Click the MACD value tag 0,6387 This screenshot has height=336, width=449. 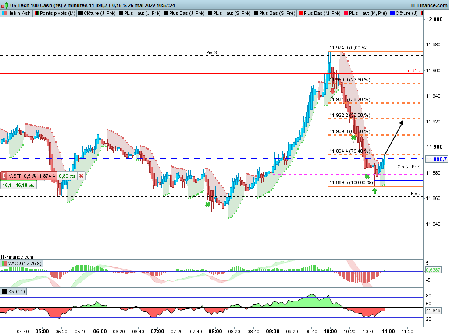coord(433,269)
